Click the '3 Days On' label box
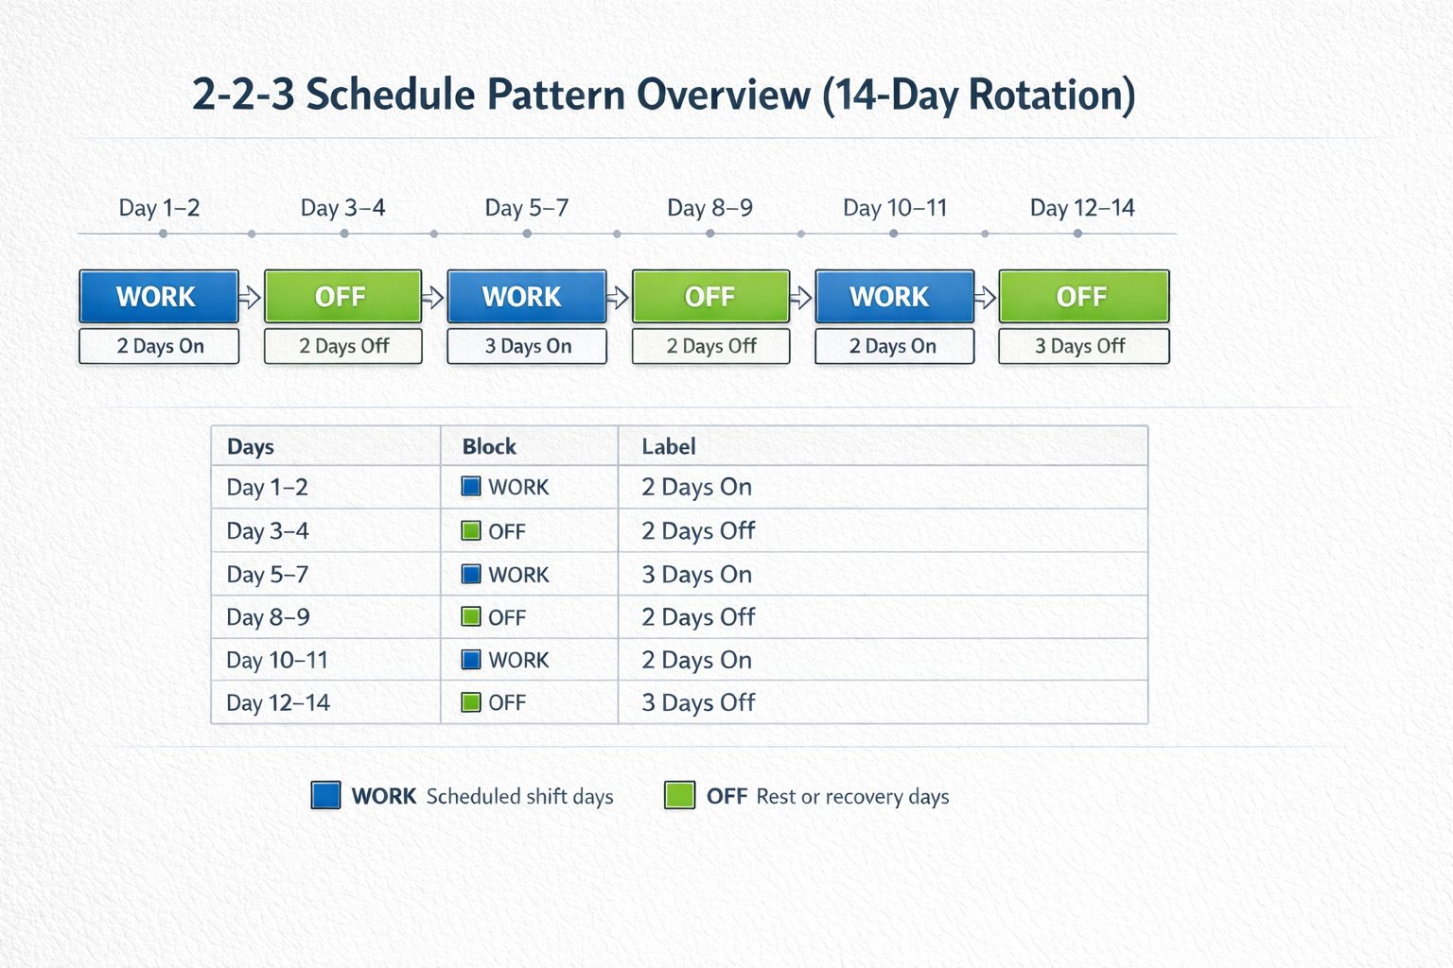Viewport: 1453px width, 968px height. tap(527, 347)
